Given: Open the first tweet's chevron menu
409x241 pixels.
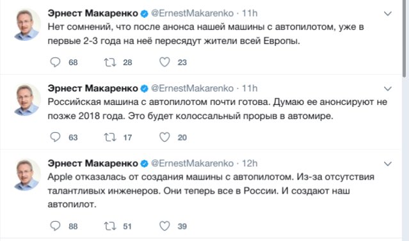Looking at the screenshot, I should (388, 13).
